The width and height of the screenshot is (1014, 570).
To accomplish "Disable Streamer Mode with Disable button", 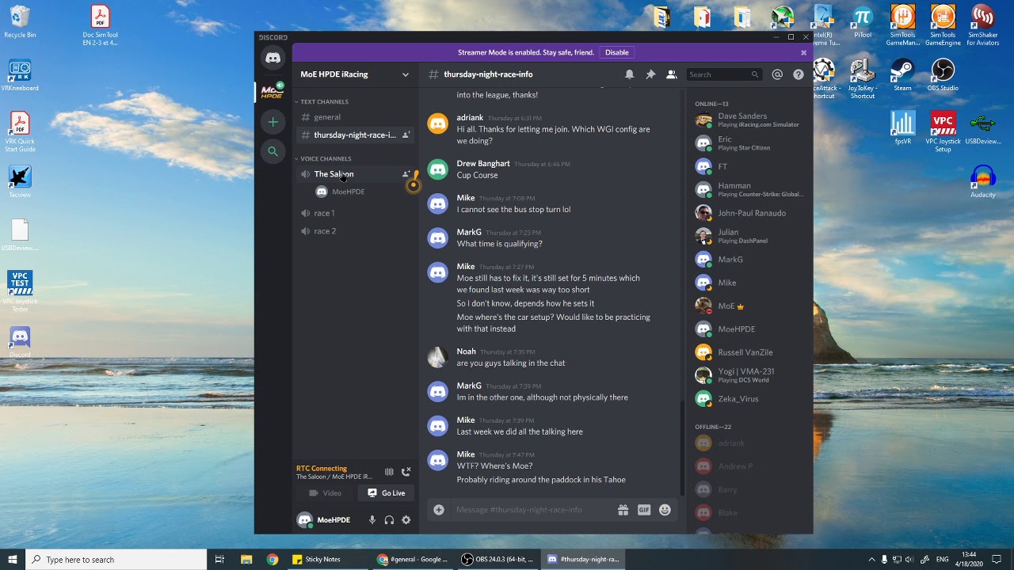I will 617,52.
